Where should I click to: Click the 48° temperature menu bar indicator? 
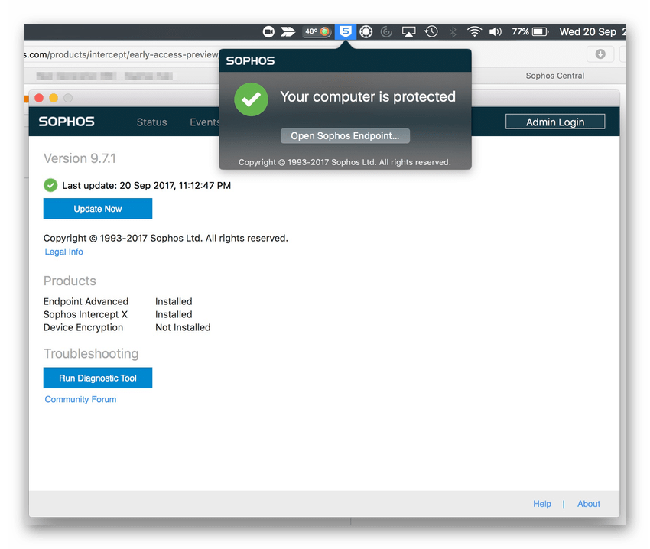[317, 31]
